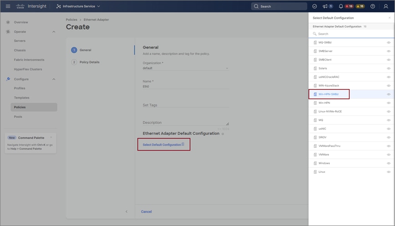395x226 pixels.
Task: Open Pools in the sidebar
Action: pyautogui.click(x=18, y=116)
